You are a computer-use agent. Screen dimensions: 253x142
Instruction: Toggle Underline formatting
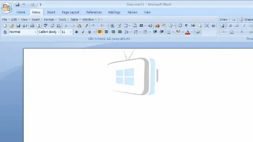tap(90, 32)
